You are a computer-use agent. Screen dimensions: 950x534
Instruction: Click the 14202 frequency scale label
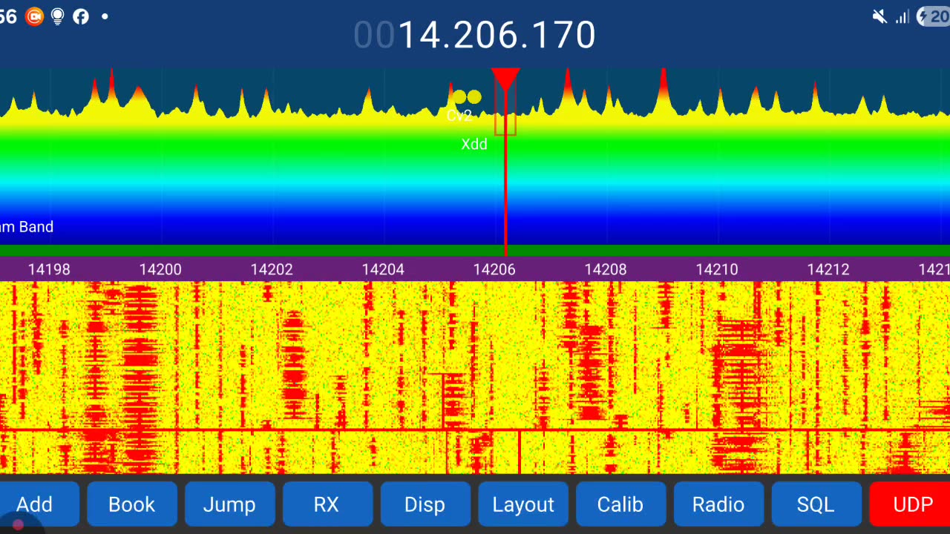pos(272,269)
